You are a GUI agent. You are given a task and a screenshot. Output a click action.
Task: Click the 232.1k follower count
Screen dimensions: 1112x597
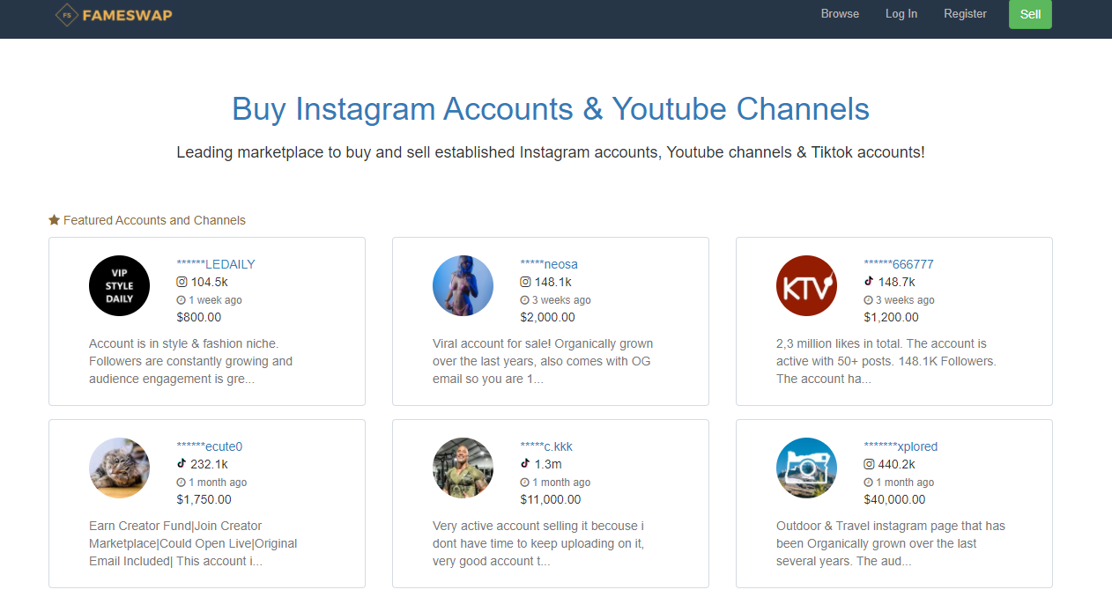click(x=209, y=464)
